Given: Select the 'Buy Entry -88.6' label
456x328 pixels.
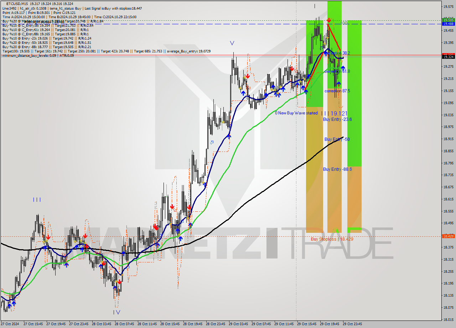Looking at the screenshot, I should (x=337, y=169).
